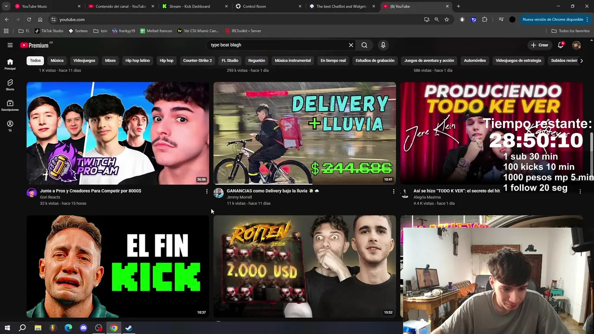Open Microsoft Edge from the taskbar
The width and height of the screenshot is (594, 334).
pyautogui.click(x=68, y=328)
